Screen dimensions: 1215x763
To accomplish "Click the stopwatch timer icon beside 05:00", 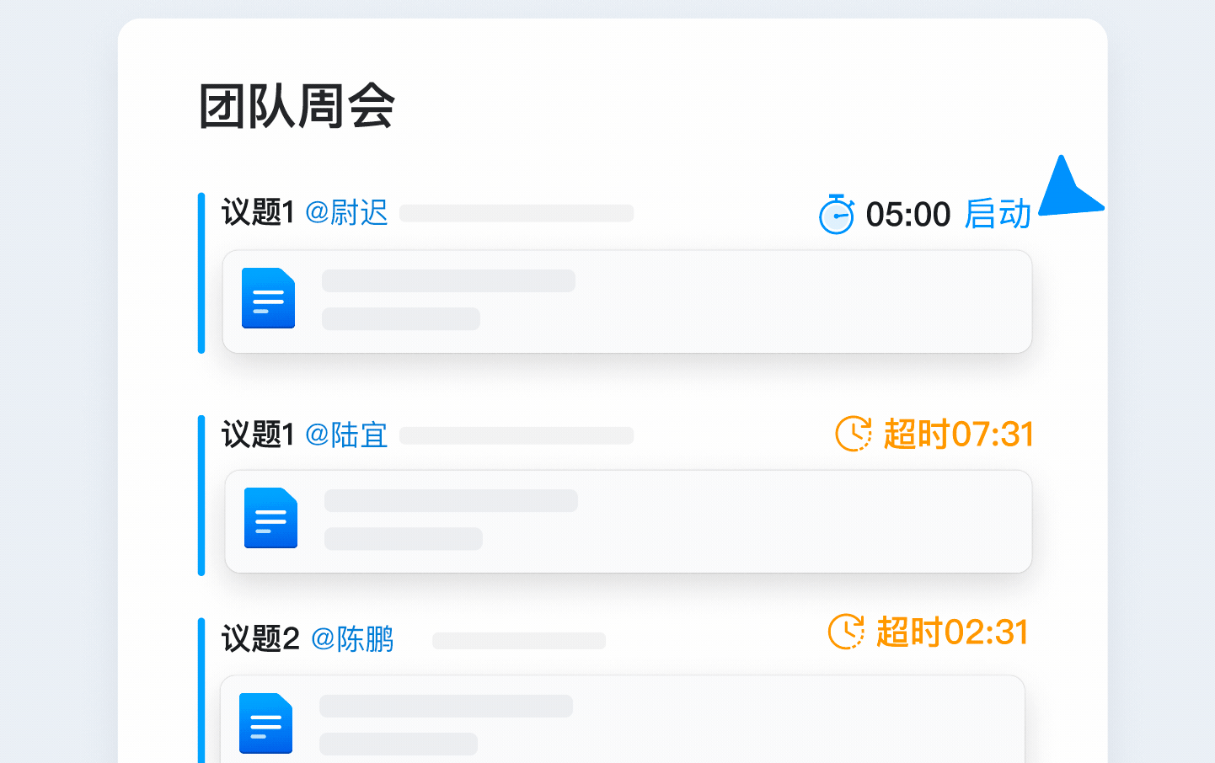I will (837, 215).
